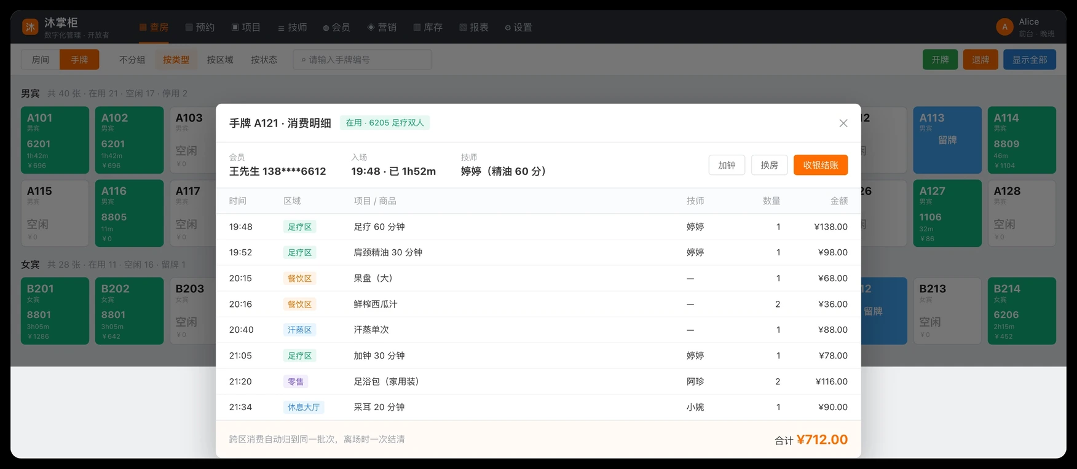Select the reserved wristband card A113
The image size is (1077, 469).
(947, 140)
